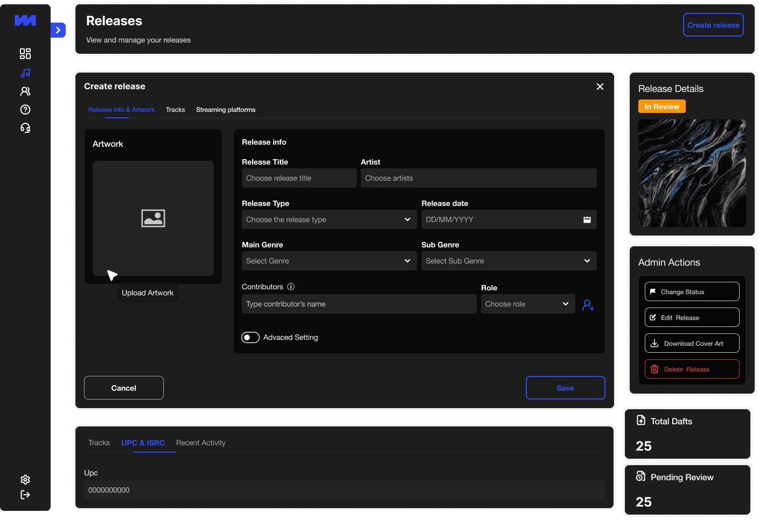759x520 pixels.
Task: Open the Release Type dropdown
Action: pos(329,219)
